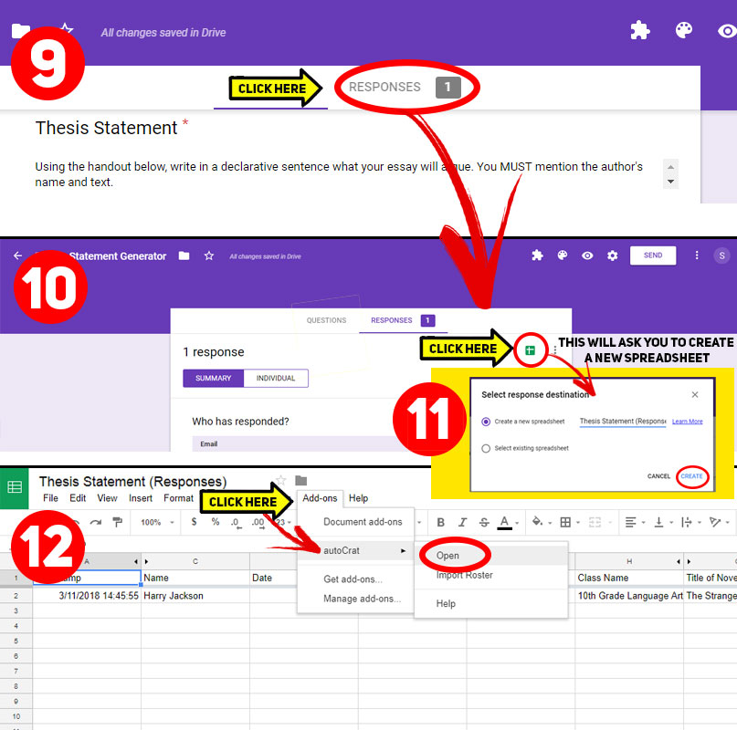Preview form with eye icon near SEND
This screenshot has height=730, width=737.
click(587, 255)
